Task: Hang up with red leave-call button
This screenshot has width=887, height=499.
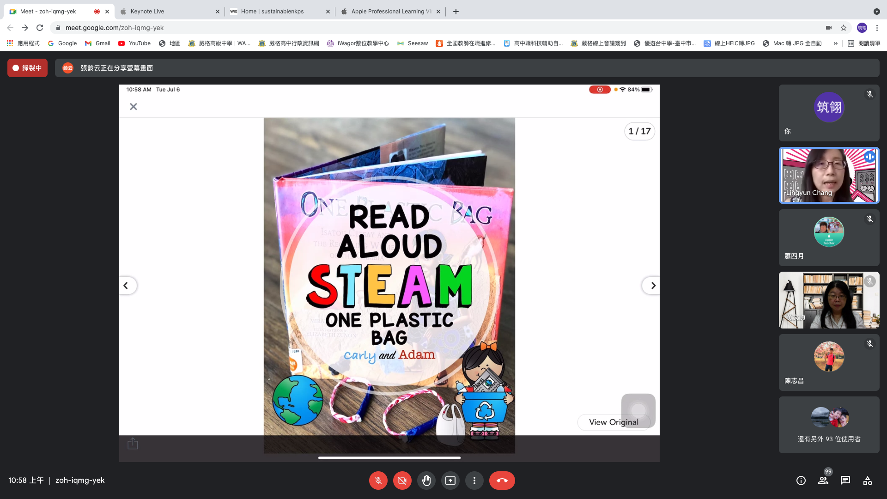Action: click(502, 481)
